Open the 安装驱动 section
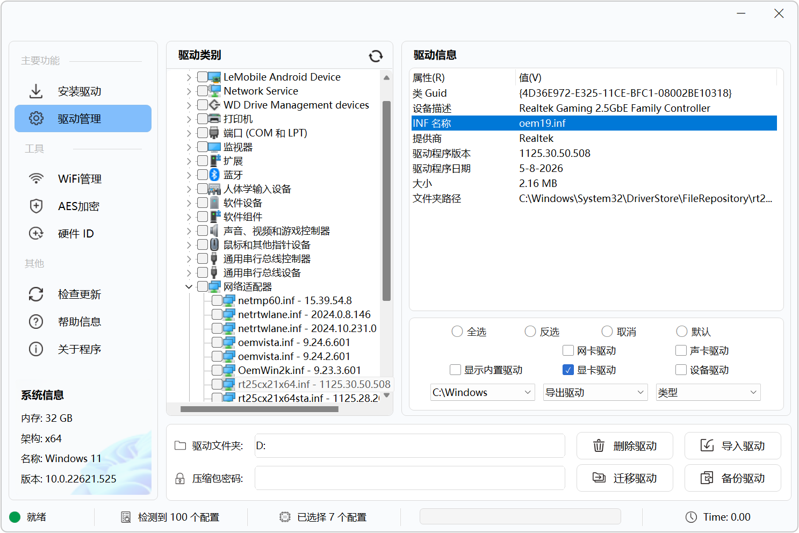 (83, 91)
